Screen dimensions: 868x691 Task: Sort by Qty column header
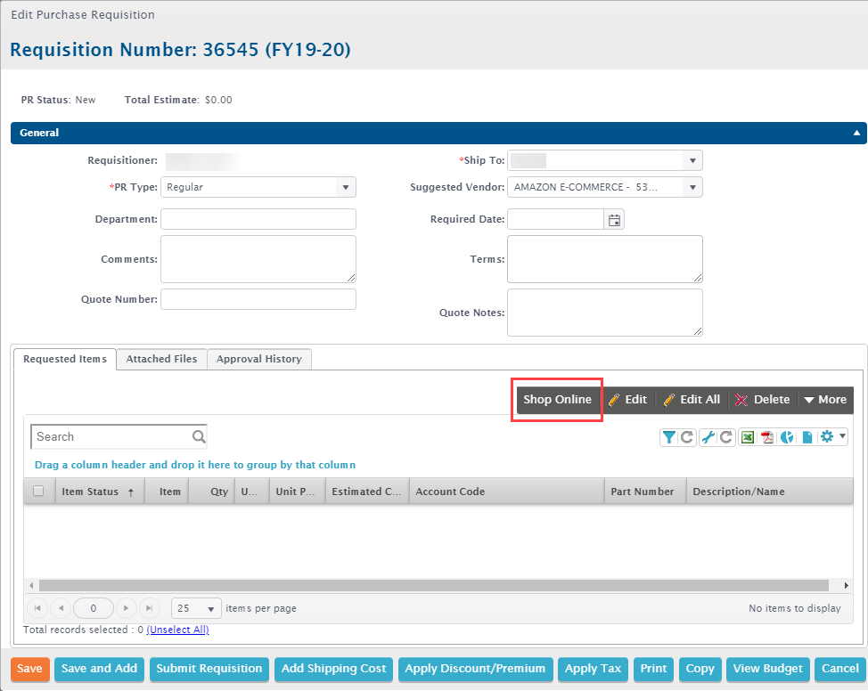(212, 492)
